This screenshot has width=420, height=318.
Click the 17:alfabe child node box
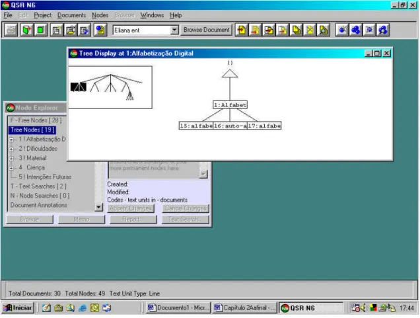point(264,126)
